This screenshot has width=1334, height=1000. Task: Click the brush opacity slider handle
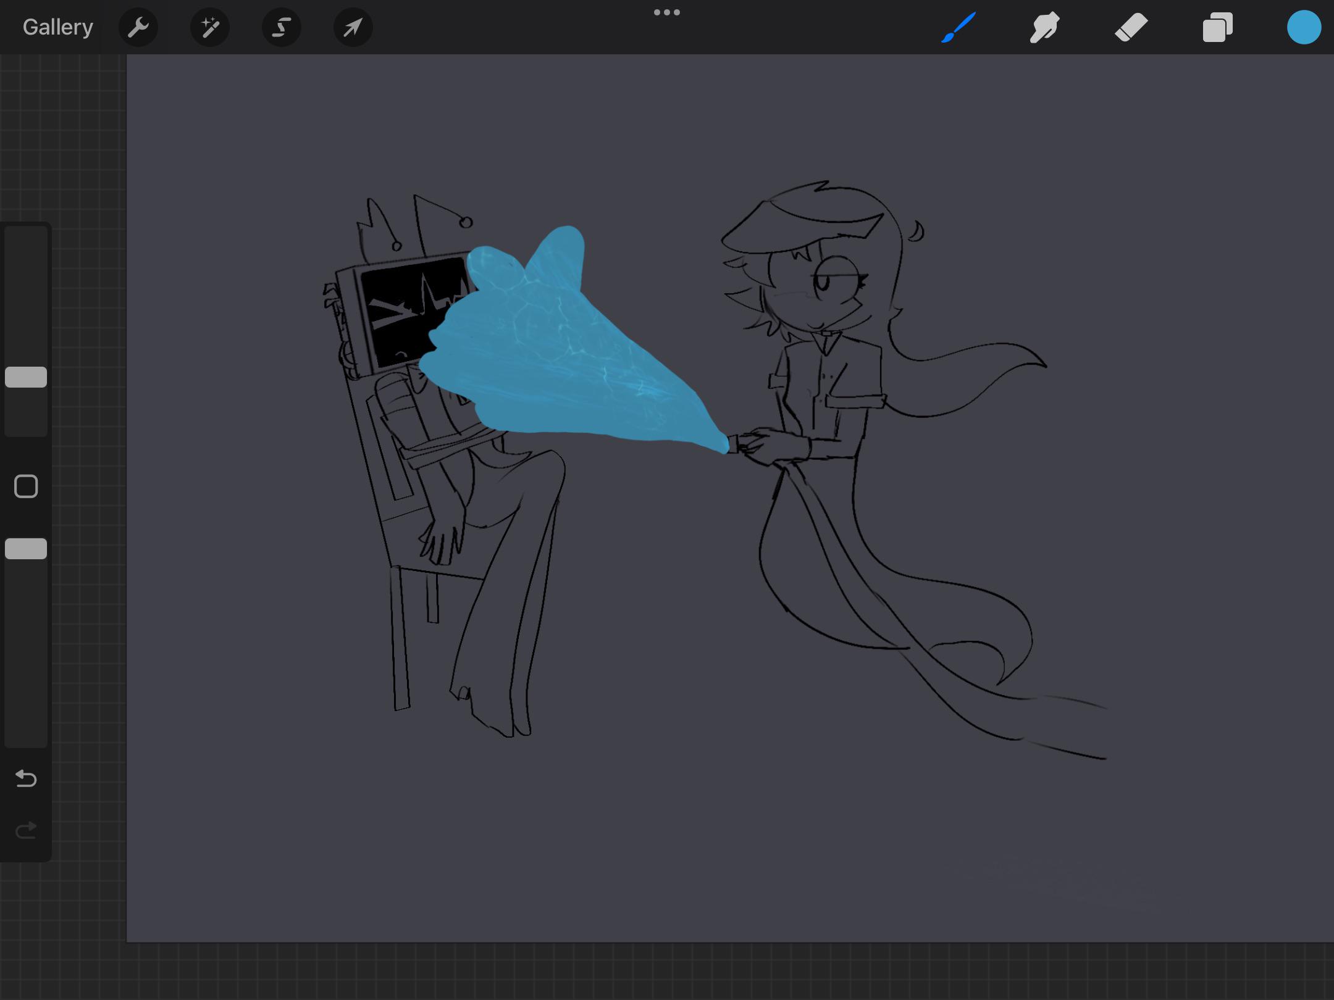tap(26, 549)
